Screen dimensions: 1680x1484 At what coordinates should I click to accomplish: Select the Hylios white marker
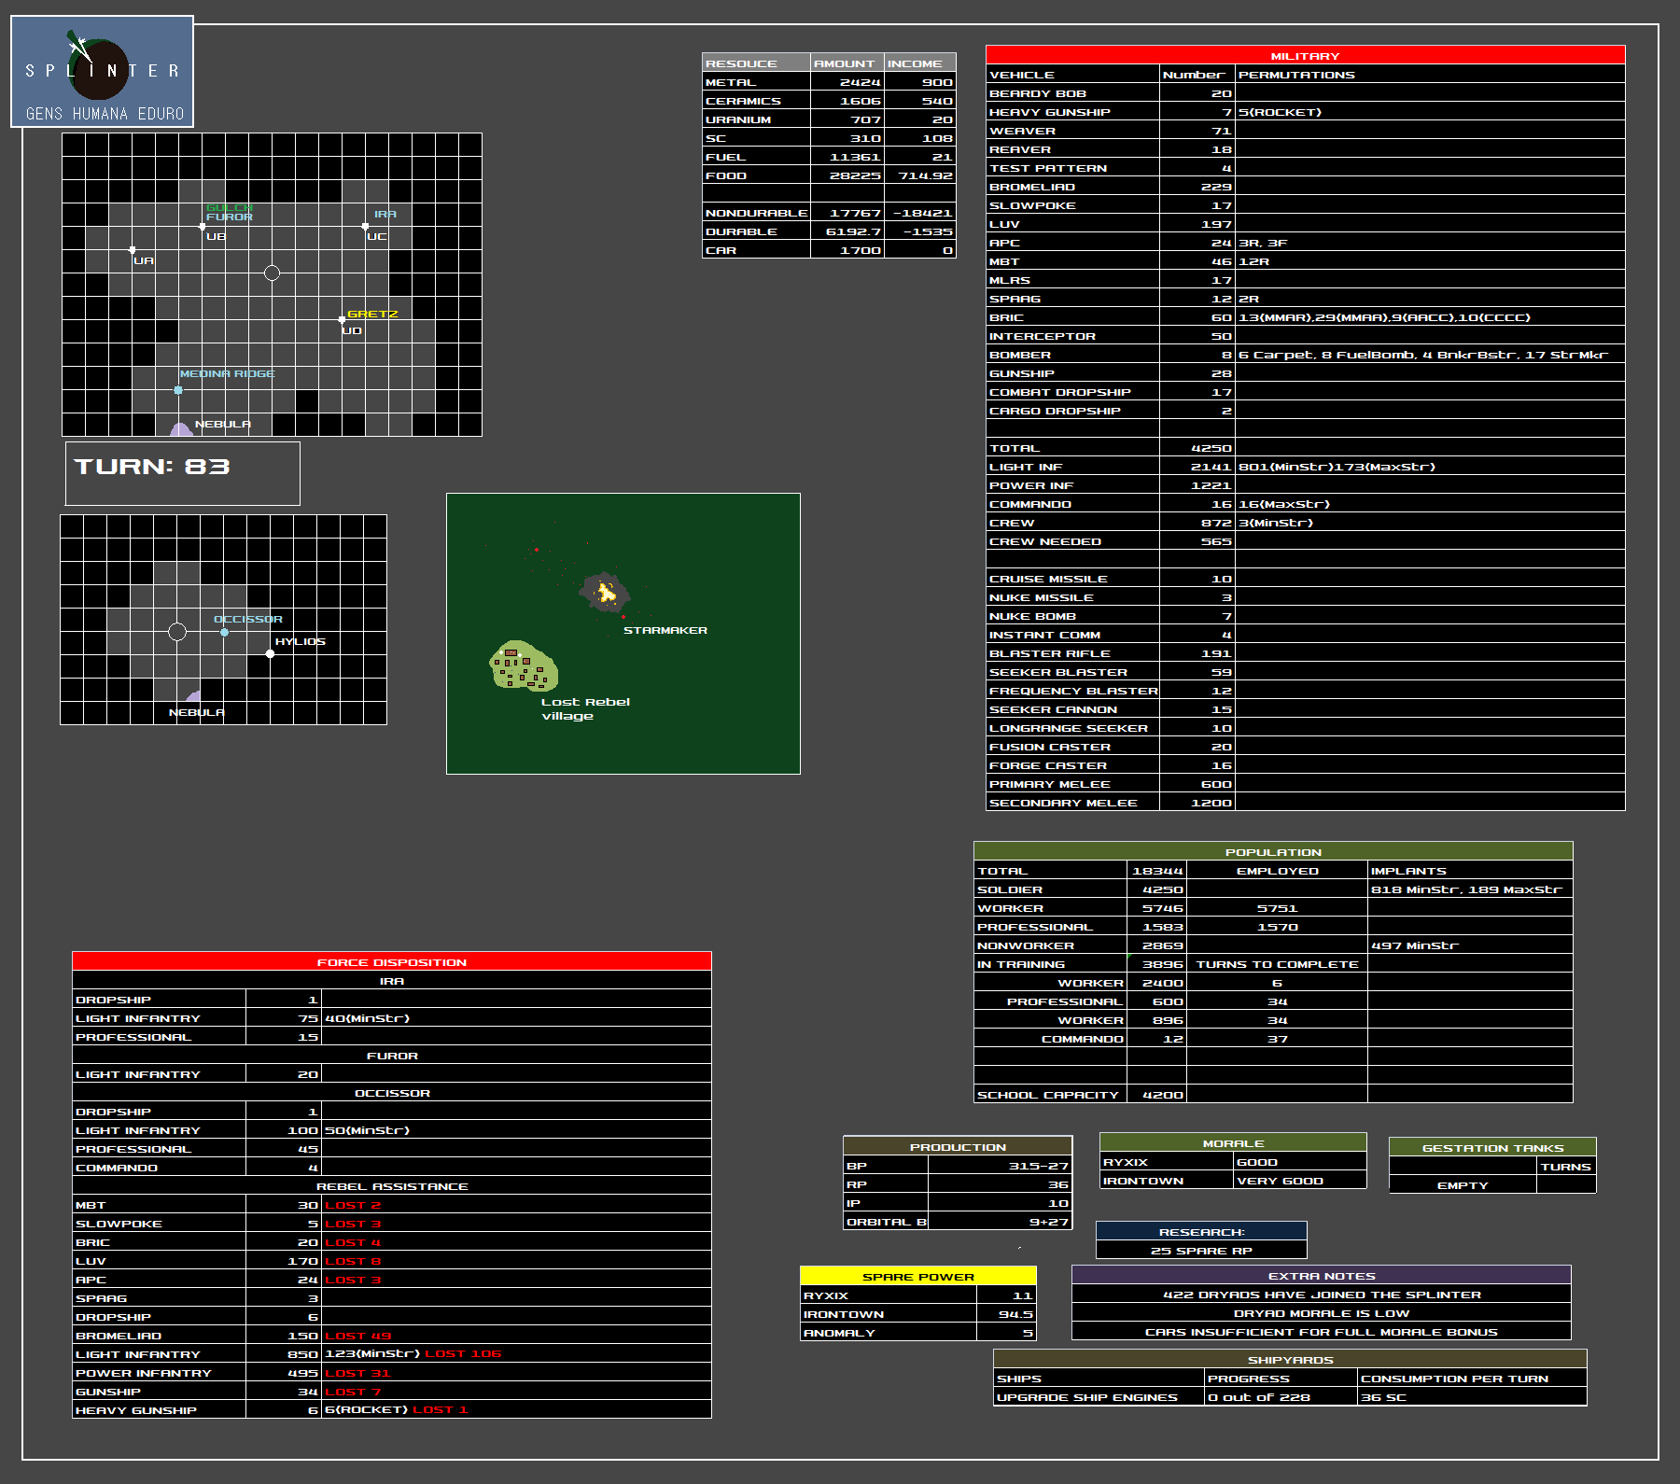point(270,653)
